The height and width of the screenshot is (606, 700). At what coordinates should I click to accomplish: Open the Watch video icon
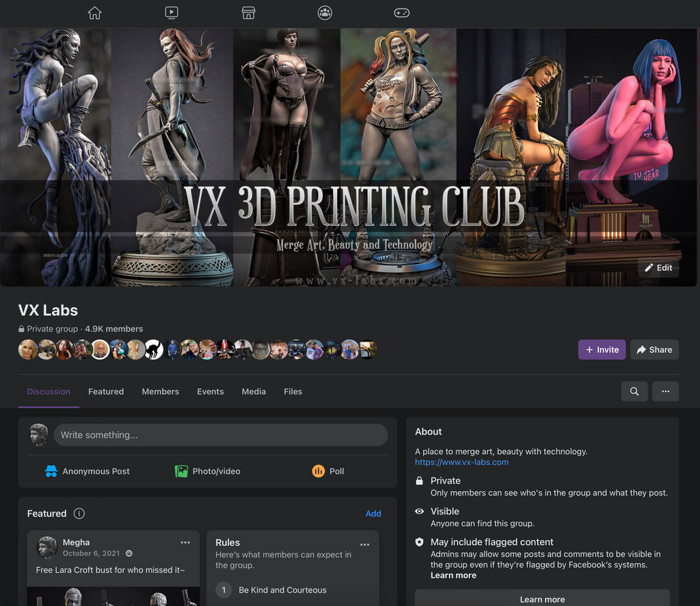(172, 13)
